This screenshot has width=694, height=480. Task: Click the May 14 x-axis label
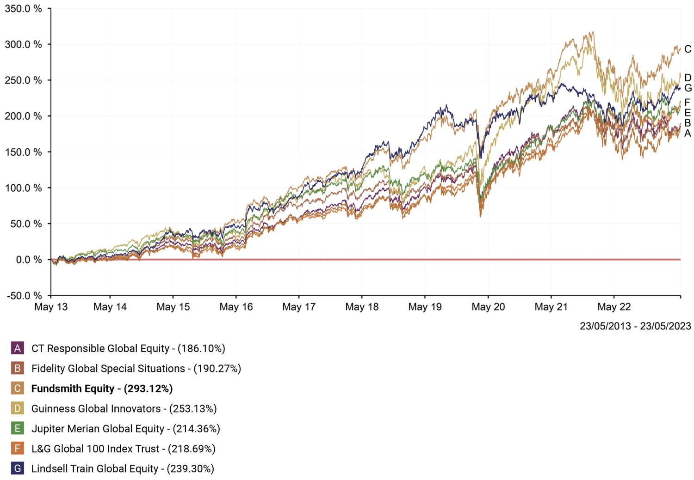(x=110, y=307)
